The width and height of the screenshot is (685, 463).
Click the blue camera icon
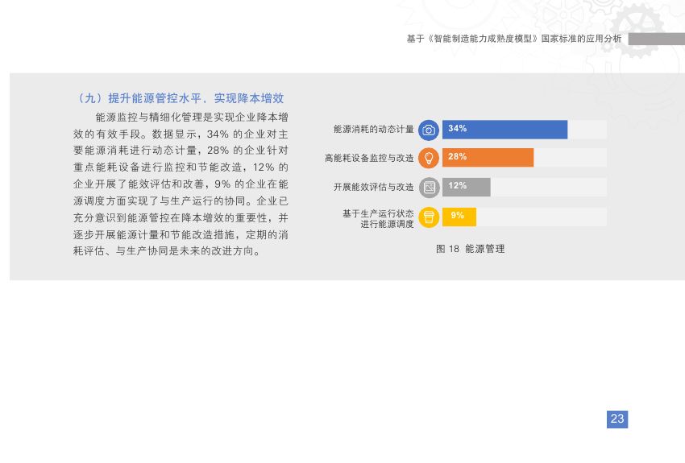click(429, 130)
